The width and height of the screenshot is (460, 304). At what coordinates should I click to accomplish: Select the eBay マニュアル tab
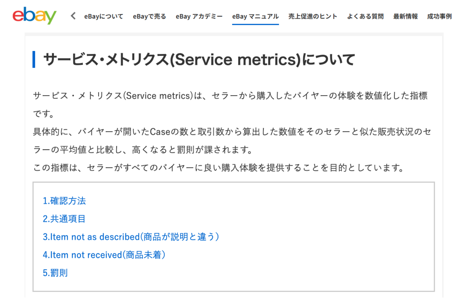(255, 16)
